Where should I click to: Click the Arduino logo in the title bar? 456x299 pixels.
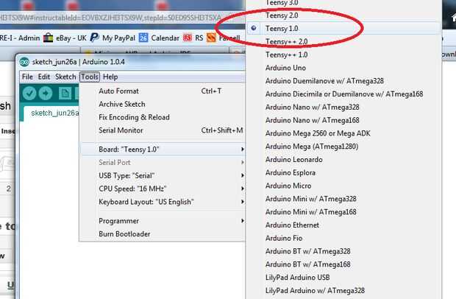coord(24,62)
